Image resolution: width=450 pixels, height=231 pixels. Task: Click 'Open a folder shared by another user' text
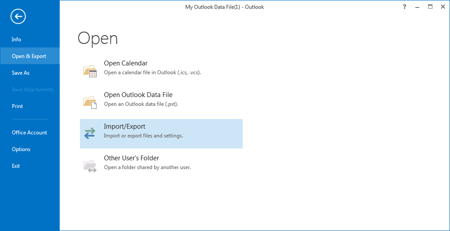(147, 167)
